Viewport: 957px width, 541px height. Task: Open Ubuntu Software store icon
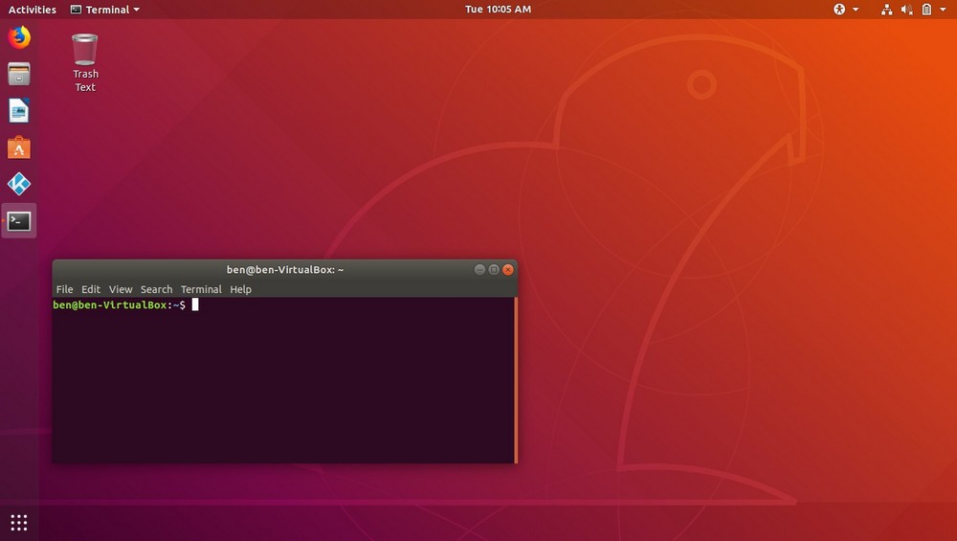pyautogui.click(x=19, y=147)
